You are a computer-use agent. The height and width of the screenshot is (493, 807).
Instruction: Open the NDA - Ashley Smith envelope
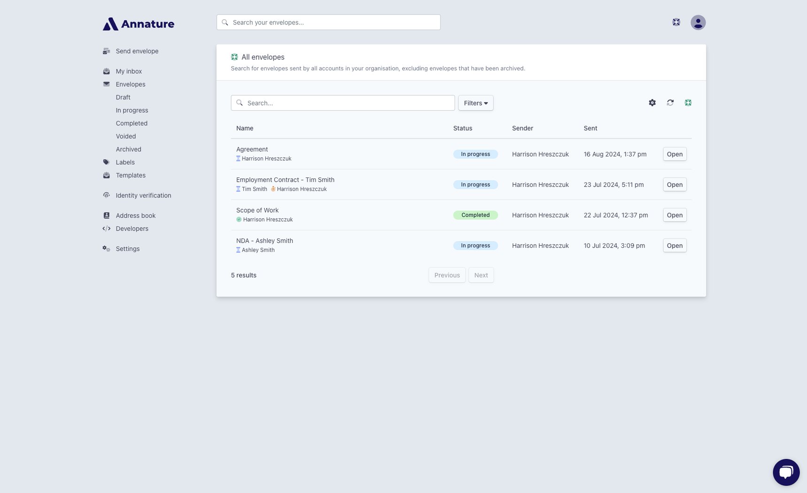675,246
